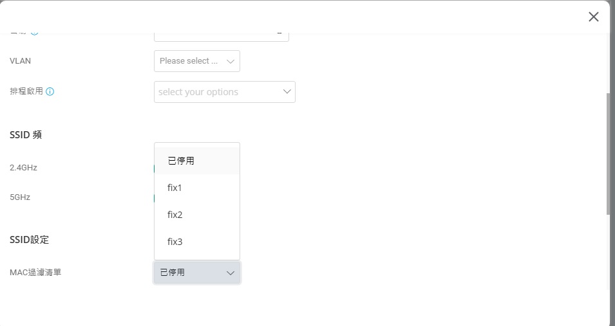Click the chevron on the schedule options box
Screen dimensions: 615x326
coord(287,92)
